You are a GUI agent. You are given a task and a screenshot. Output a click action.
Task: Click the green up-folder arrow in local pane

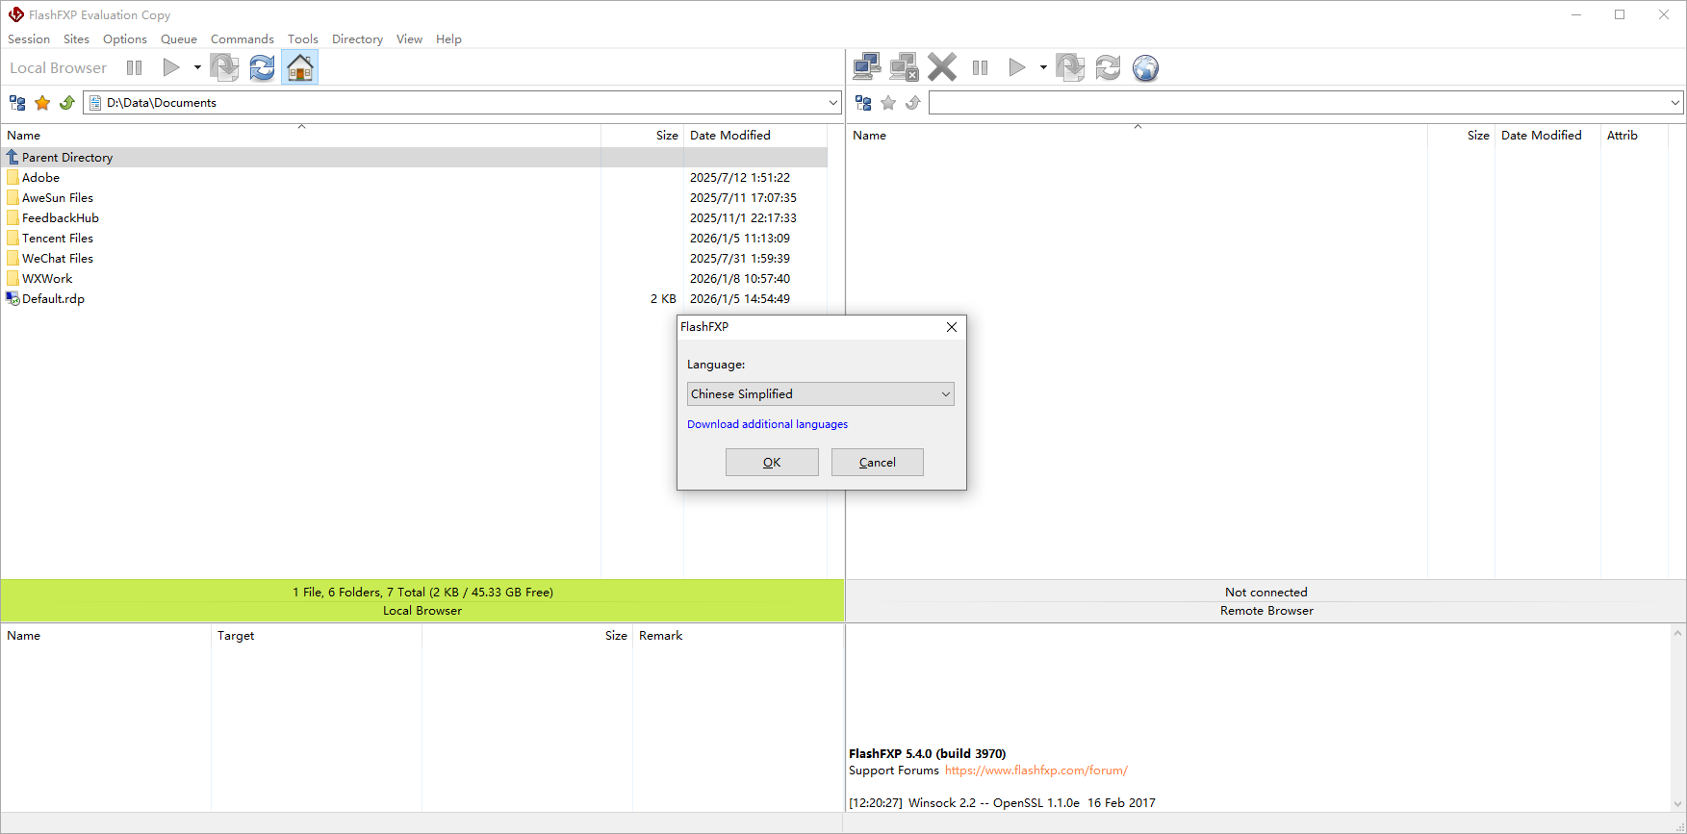67,103
